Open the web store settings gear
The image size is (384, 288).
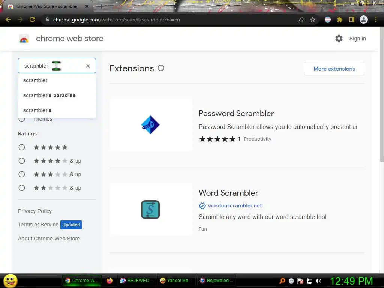coord(339,39)
